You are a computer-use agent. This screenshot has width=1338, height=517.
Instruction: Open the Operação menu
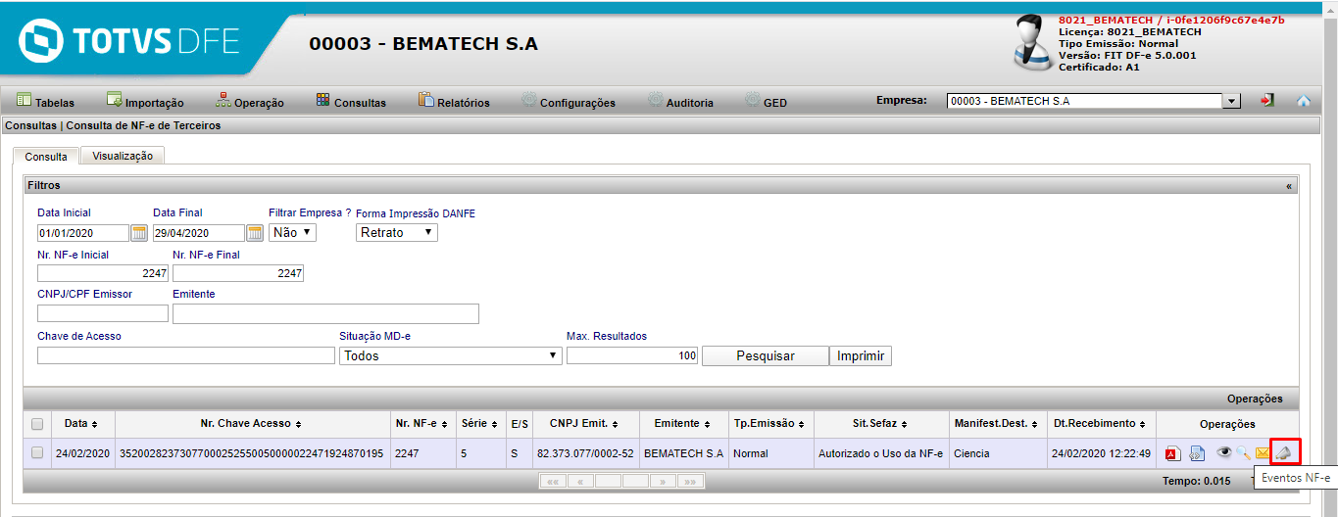pos(250,101)
